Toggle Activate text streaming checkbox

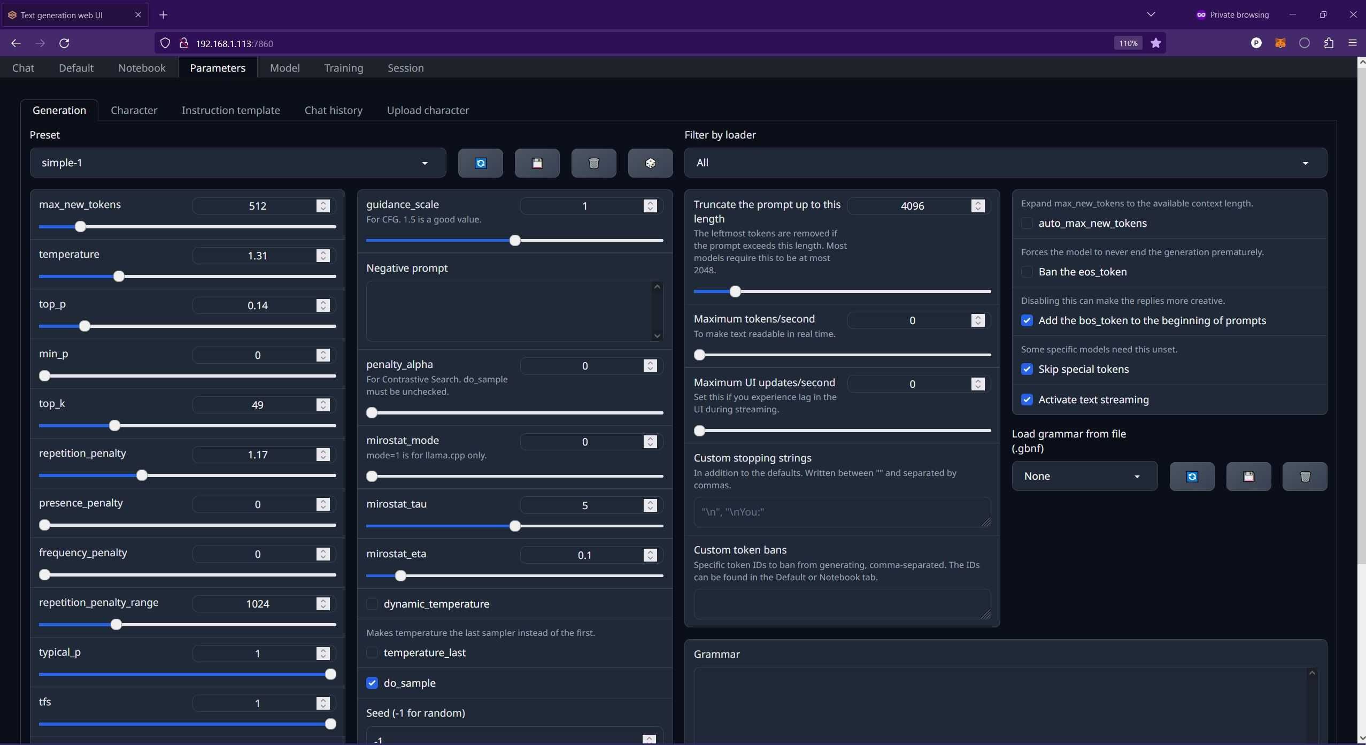click(x=1027, y=400)
